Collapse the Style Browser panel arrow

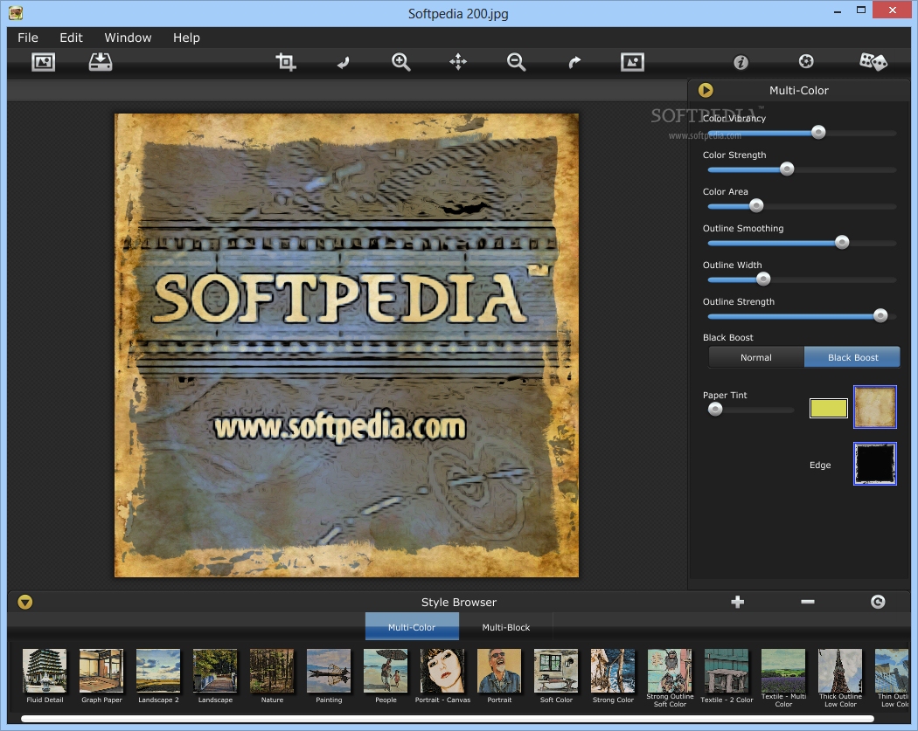pos(25,602)
